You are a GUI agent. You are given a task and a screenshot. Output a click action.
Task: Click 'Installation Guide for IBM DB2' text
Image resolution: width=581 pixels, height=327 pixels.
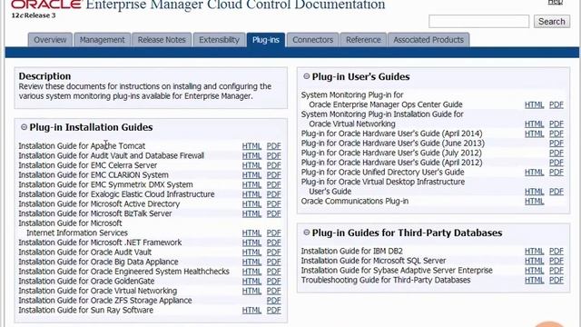point(351,251)
